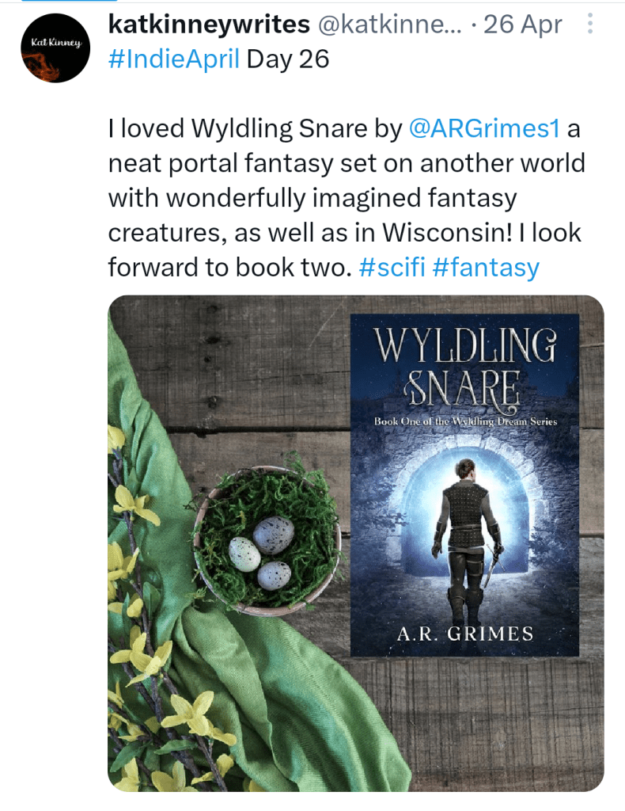Open the tweet's three-dot more options menu

pos(589,25)
